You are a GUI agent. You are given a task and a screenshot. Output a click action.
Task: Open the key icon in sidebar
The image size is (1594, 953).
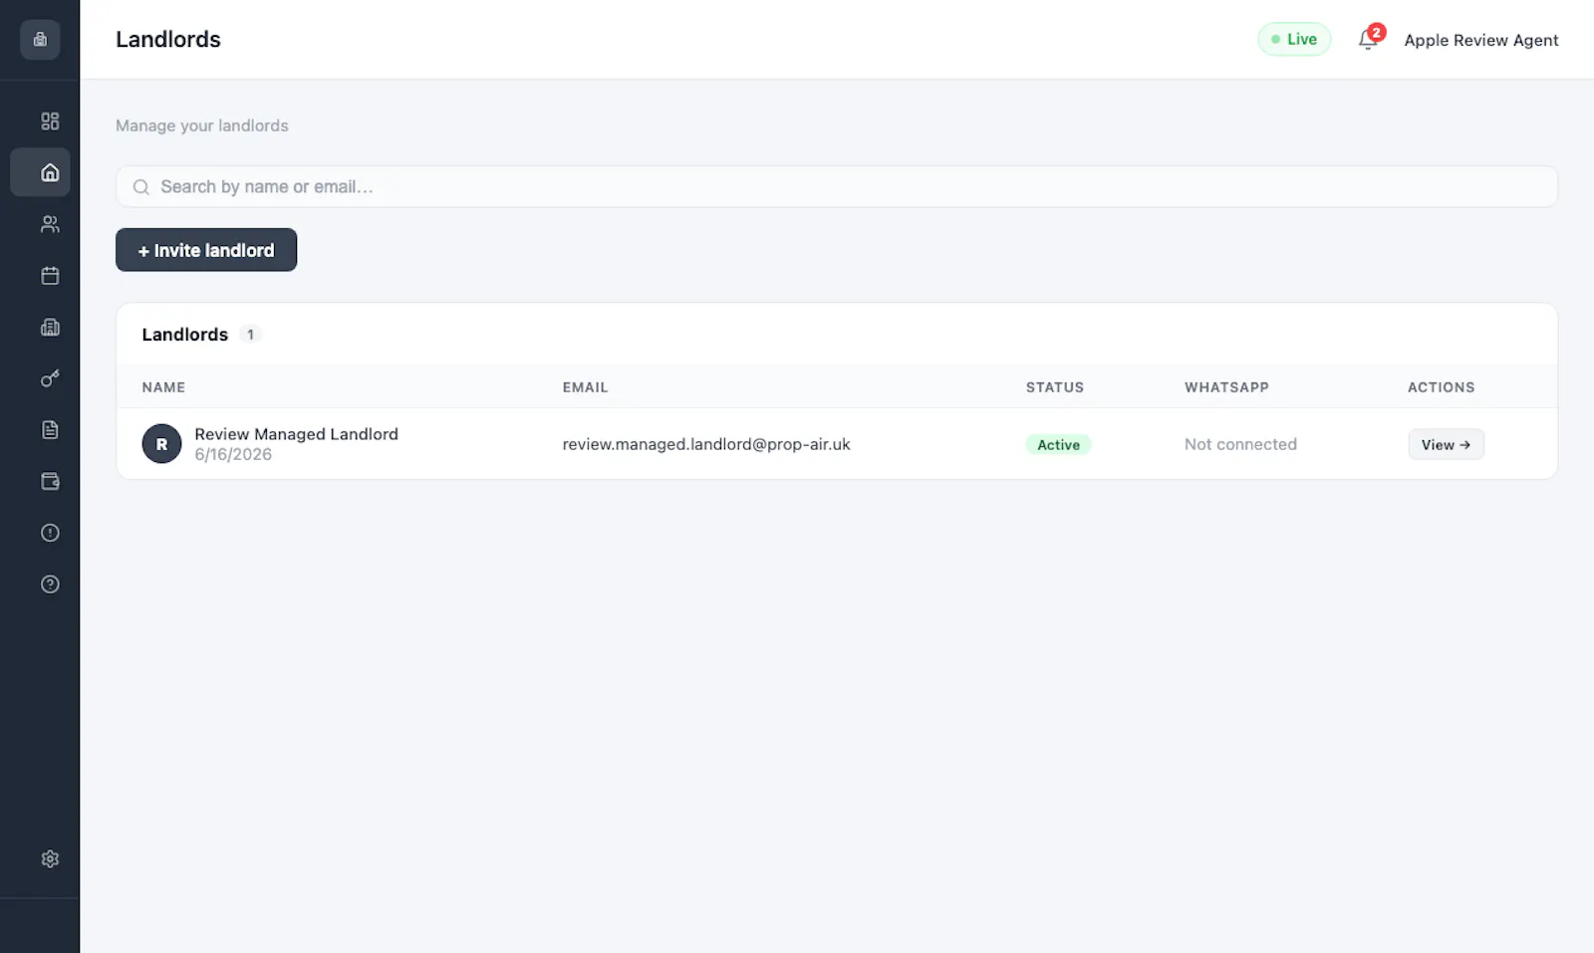click(50, 378)
